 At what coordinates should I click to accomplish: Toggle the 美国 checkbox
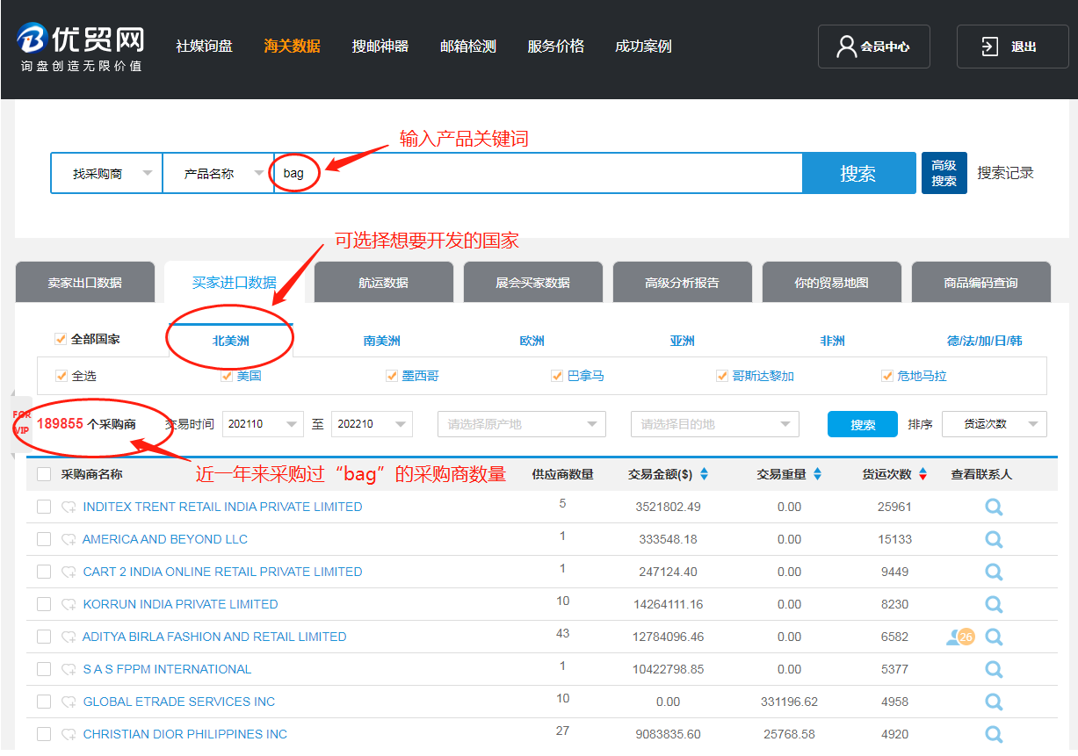(x=227, y=376)
